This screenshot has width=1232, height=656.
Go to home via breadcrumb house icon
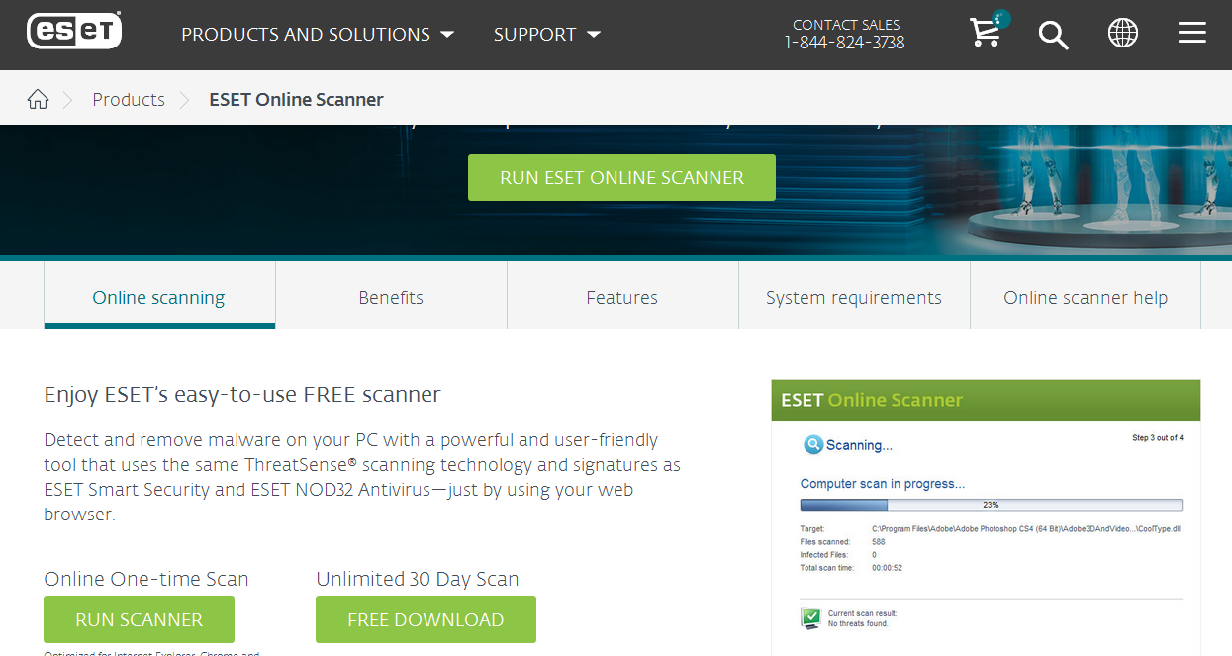[38, 99]
